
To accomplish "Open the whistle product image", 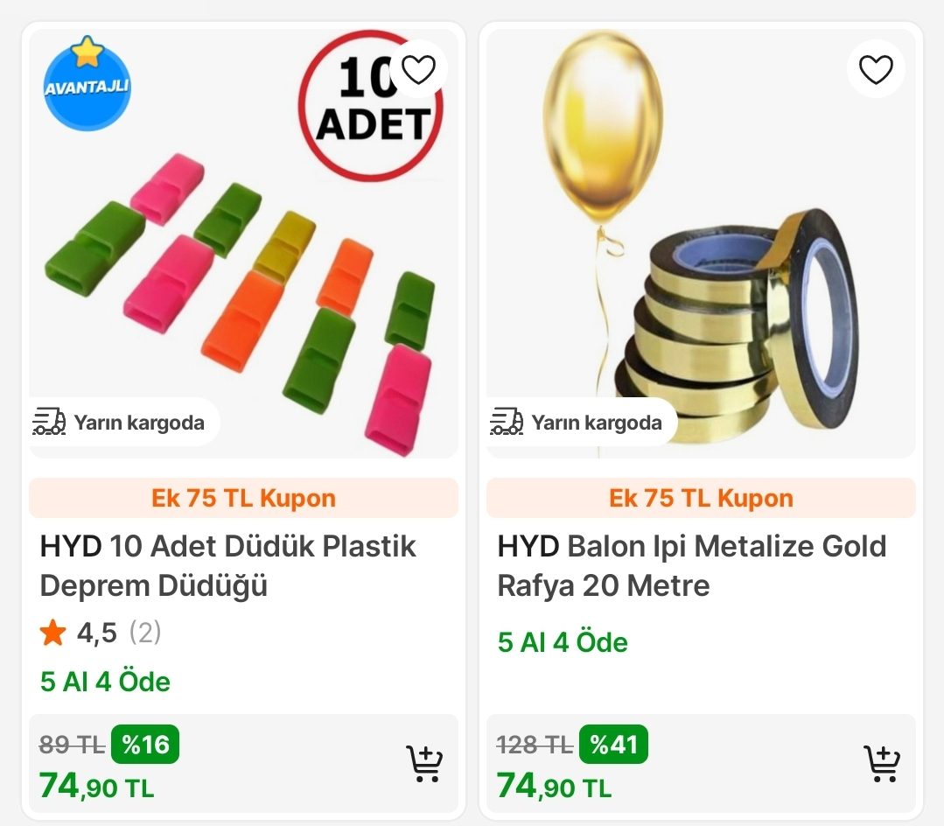I will 244,244.
